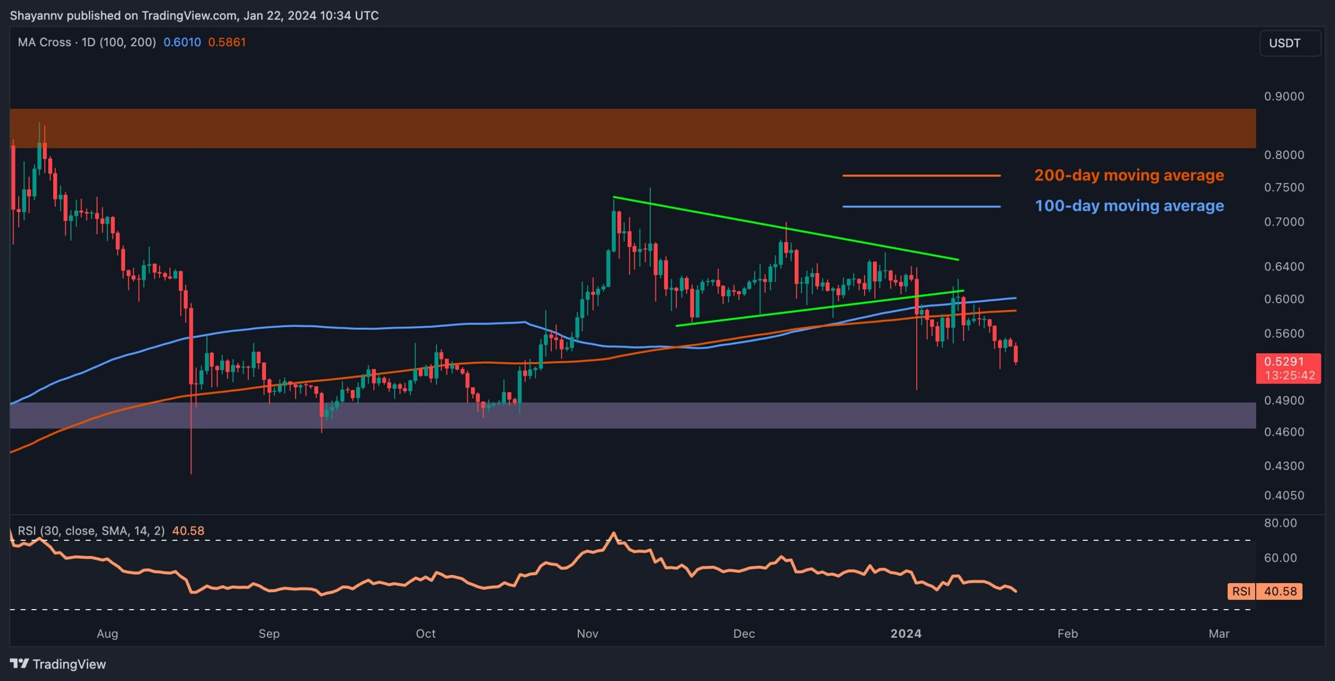Select the 2024 label on time axis

click(x=906, y=634)
